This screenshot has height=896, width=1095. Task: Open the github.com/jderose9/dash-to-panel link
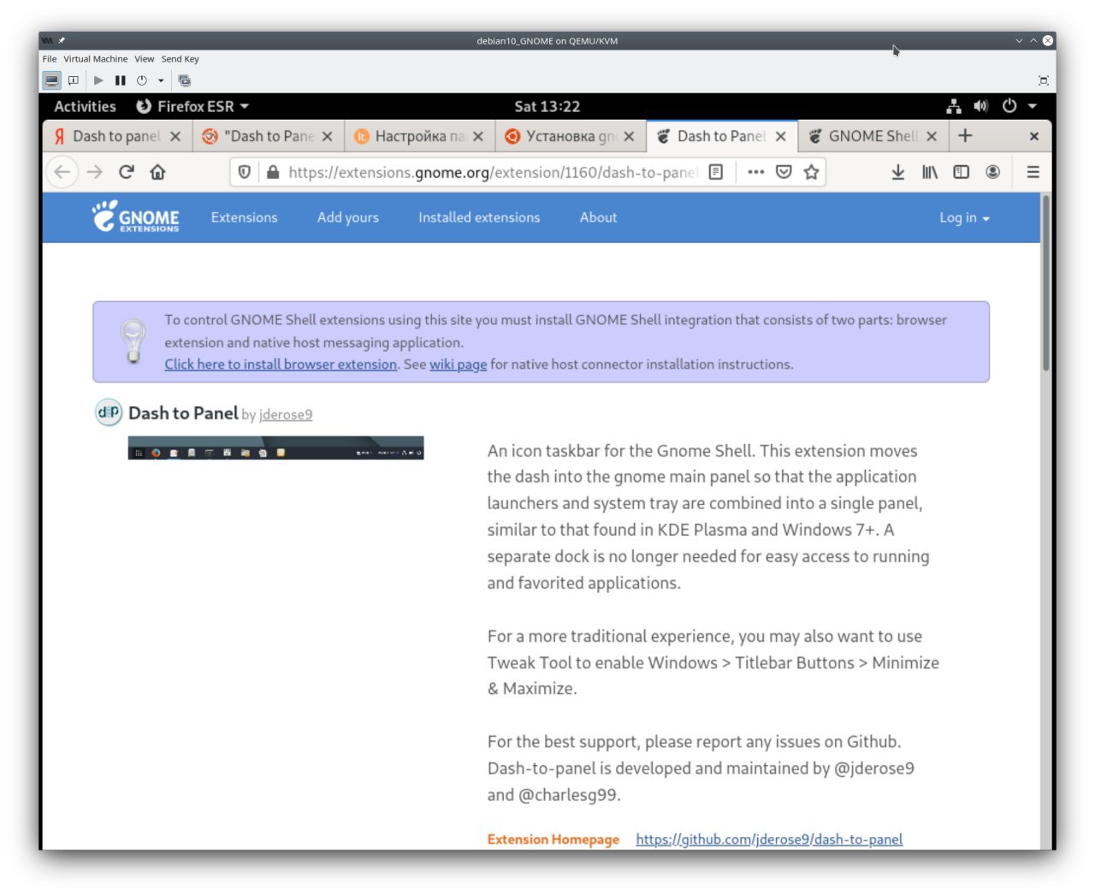769,840
